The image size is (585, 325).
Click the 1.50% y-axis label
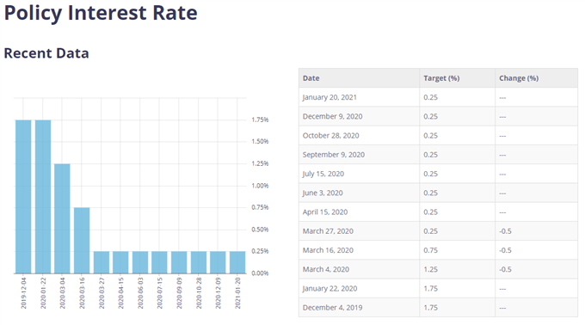(x=260, y=142)
